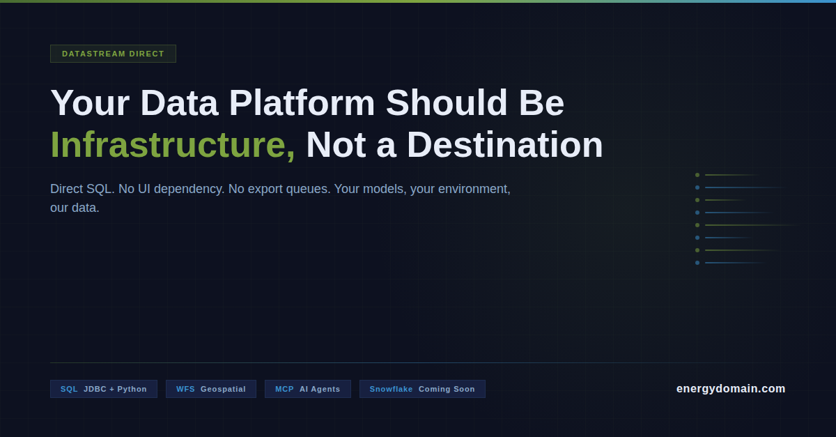836x437 pixels.
Task: Open the energydomain.com link
Action: pyautogui.click(x=731, y=389)
